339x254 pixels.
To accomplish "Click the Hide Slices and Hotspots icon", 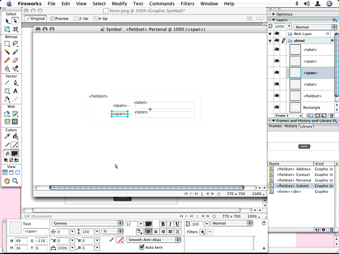I will [x=7, y=122].
